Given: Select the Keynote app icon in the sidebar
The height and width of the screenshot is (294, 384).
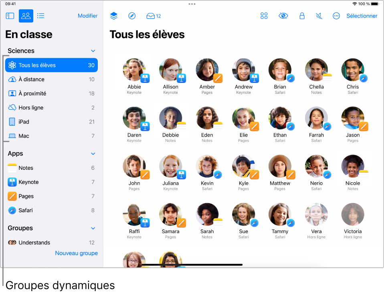Looking at the screenshot, I should 13,182.
